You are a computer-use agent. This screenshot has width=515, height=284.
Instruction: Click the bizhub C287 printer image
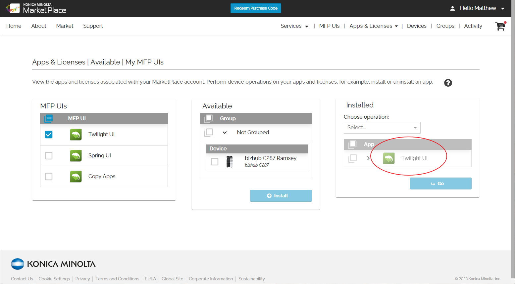coord(230,162)
